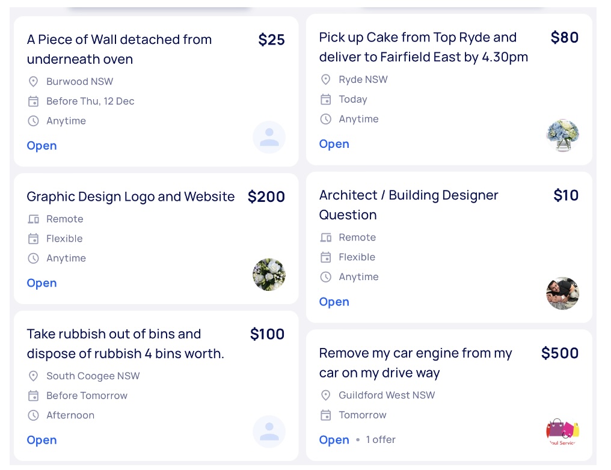The height and width of the screenshot is (470, 611).
Task: Open the blue flower avatar on cake delivery task
Action: coord(562,135)
